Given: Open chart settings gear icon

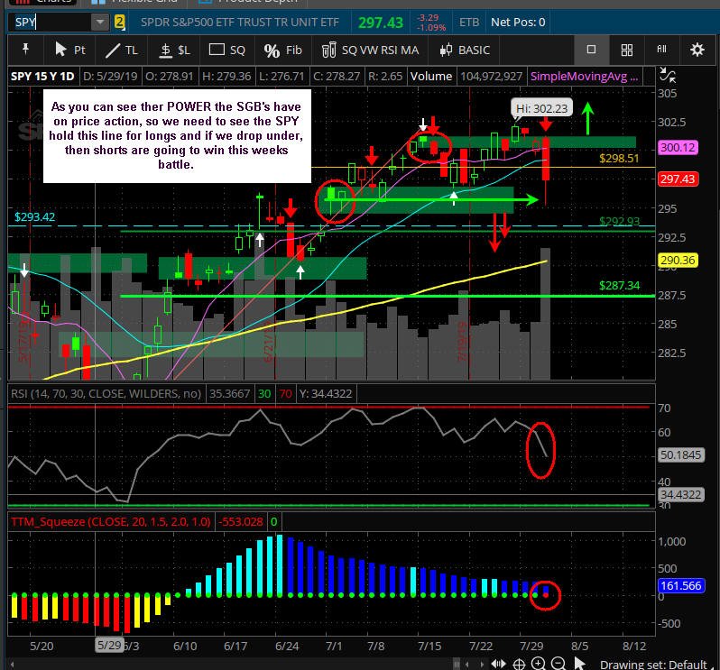Looking at the screenshot, I should tap(697, 50).
